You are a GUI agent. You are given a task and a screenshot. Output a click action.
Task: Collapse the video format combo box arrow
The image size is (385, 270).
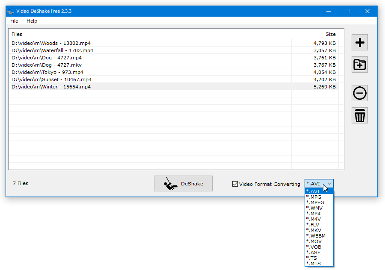click(x=330, y=183)
